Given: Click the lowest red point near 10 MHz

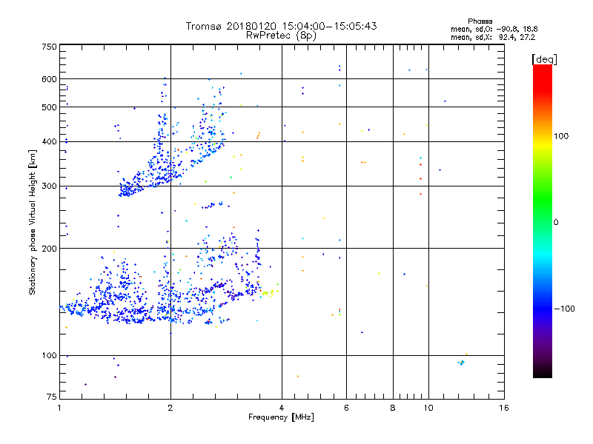Looking at the screenshot, I should (x=420, y=194).
